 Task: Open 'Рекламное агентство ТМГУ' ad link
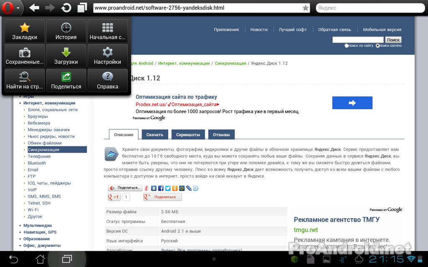tap(336, 219)
